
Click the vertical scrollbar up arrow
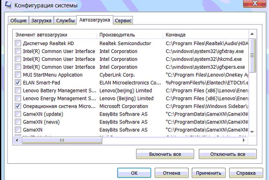(252, 34)
